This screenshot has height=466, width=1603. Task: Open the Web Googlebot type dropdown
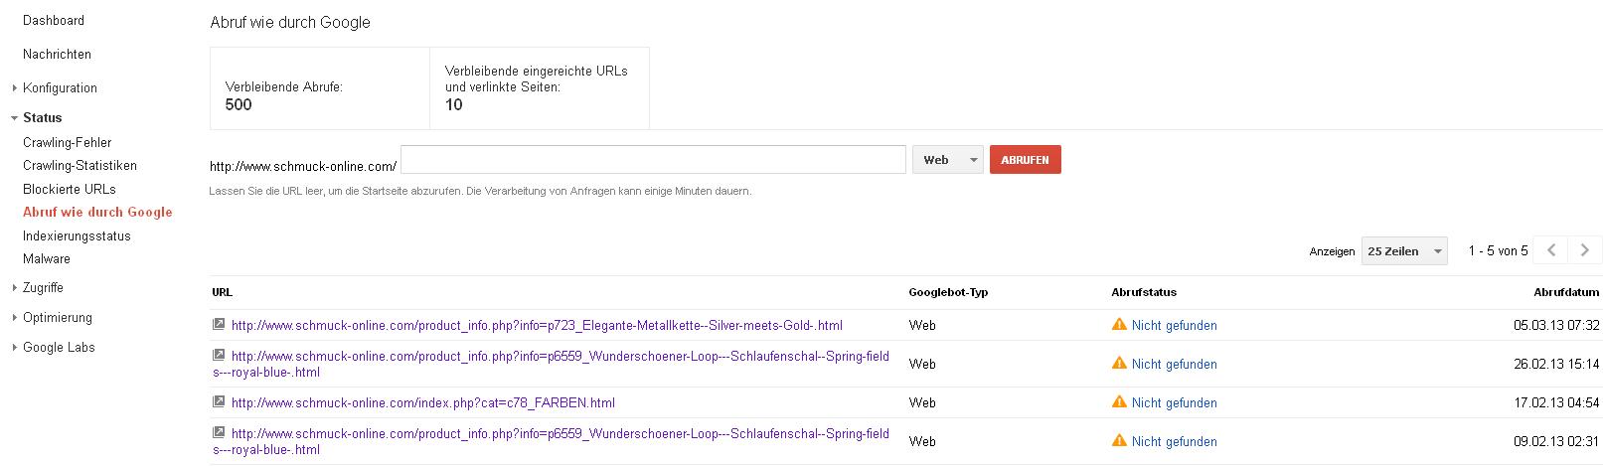pyautogui.click(x=947, y=160)
